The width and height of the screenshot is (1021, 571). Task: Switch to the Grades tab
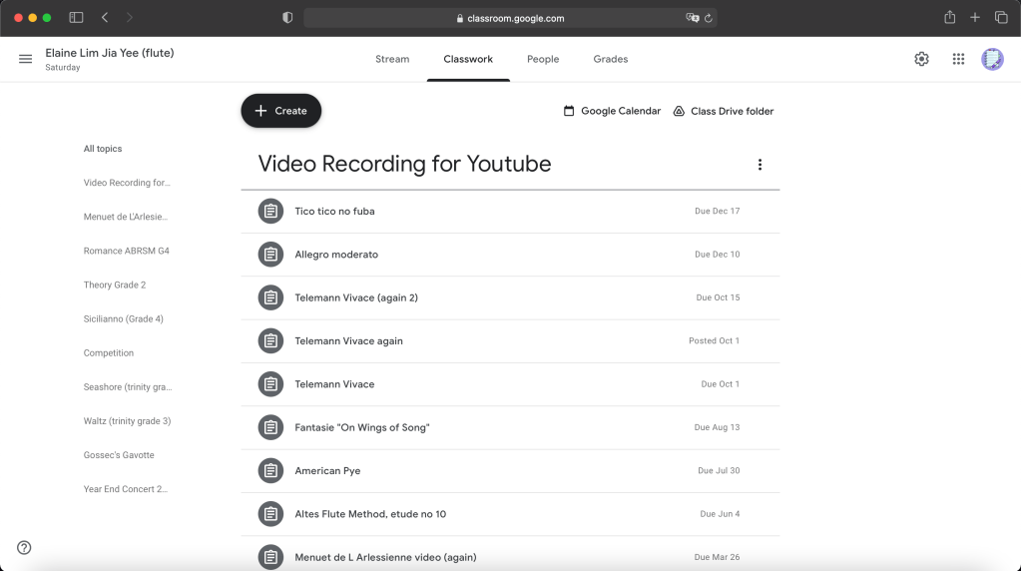pos(610,60)
